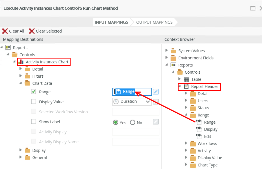Click the red X Clear All icon
The image size is (262, 169).
coord(5,31)
